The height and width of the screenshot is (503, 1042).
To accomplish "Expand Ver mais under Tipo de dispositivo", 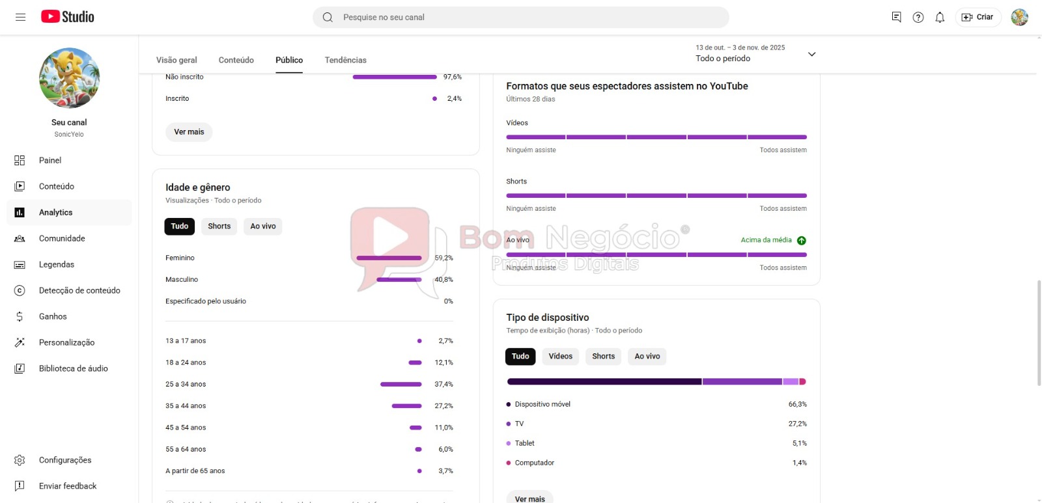I will 529,498.
